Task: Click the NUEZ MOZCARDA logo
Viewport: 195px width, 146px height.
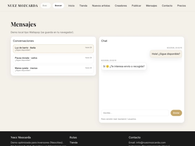Action: (x=23, y=6)
